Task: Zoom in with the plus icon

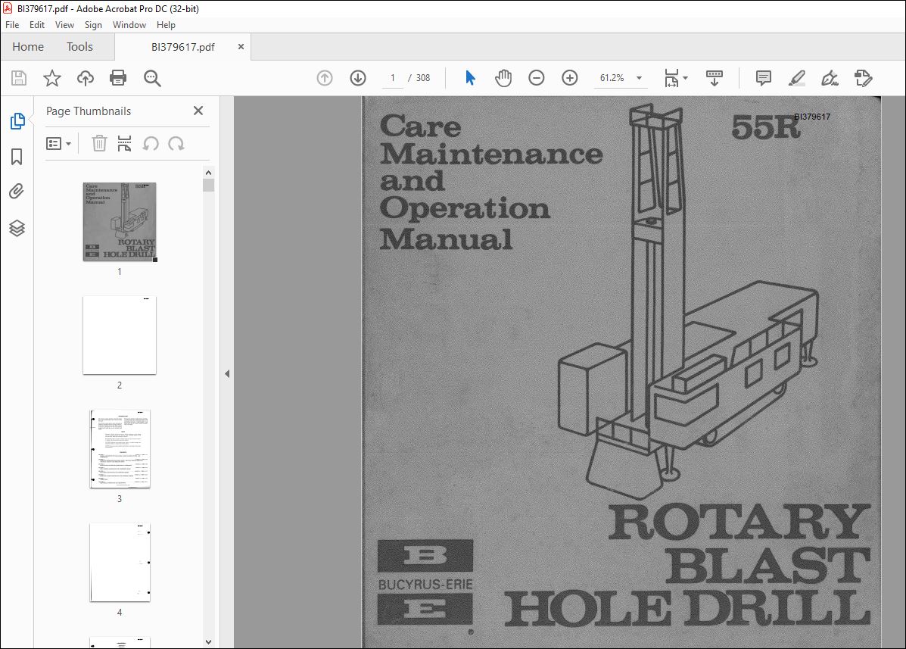Action: click(x=570, y=78)
